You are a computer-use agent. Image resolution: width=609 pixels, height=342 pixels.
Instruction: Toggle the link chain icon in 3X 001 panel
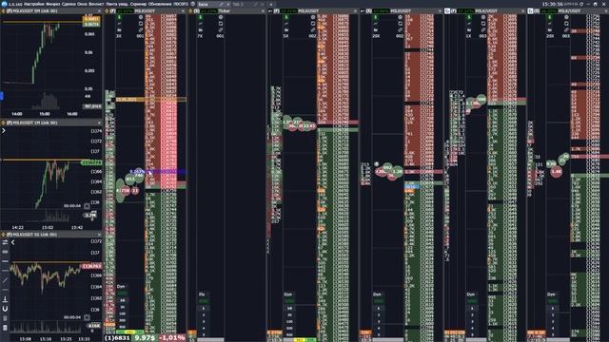pyautogui.click(x=141, y=29)
